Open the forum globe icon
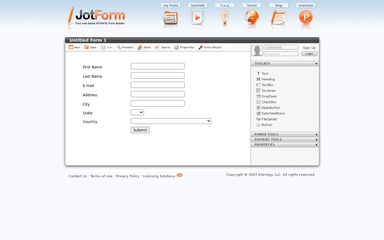The height and width of the screenshot is (240, 384). click(x=252, y=18)
